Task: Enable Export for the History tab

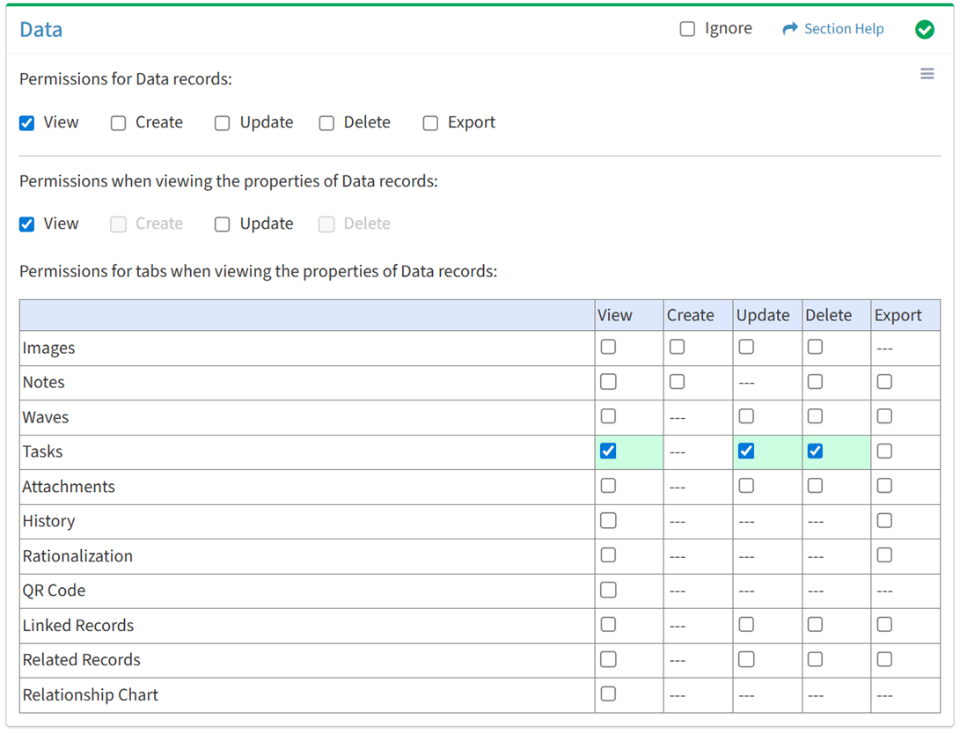Action: (x=884, y=521)
